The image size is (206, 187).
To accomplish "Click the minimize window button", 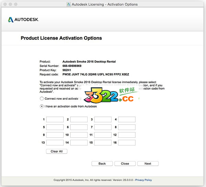I will (10, 4).
